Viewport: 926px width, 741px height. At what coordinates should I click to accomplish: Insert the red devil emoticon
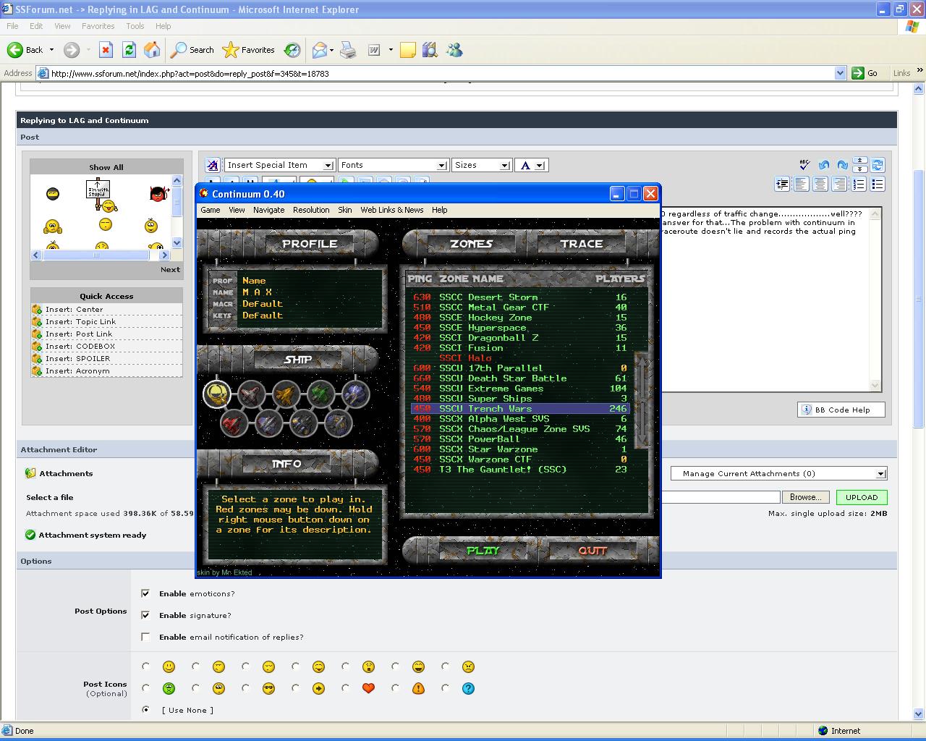[158, 193]
